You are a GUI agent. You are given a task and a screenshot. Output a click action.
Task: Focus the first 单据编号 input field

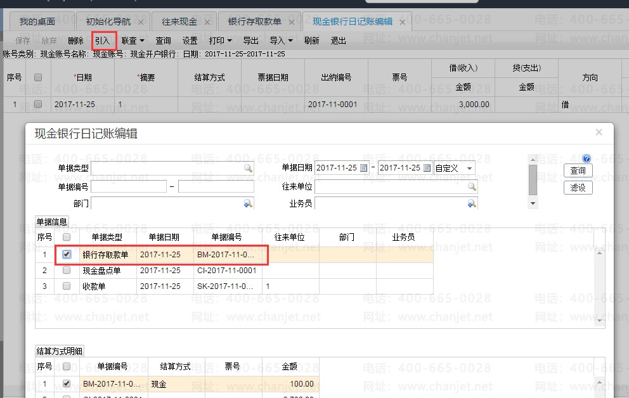click(129, 186)
